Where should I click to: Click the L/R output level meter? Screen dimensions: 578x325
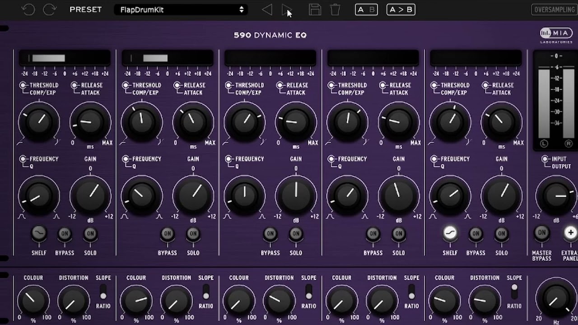pyautogui.click(x=556, y=100)
